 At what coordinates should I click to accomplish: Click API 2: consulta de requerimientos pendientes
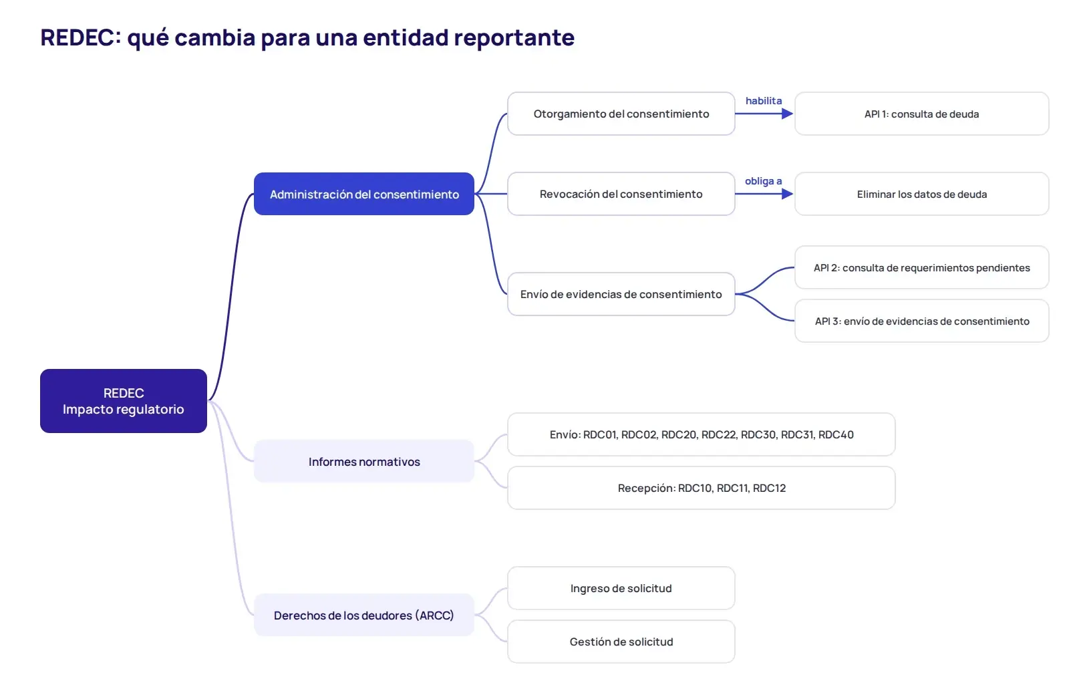[922, 267]
